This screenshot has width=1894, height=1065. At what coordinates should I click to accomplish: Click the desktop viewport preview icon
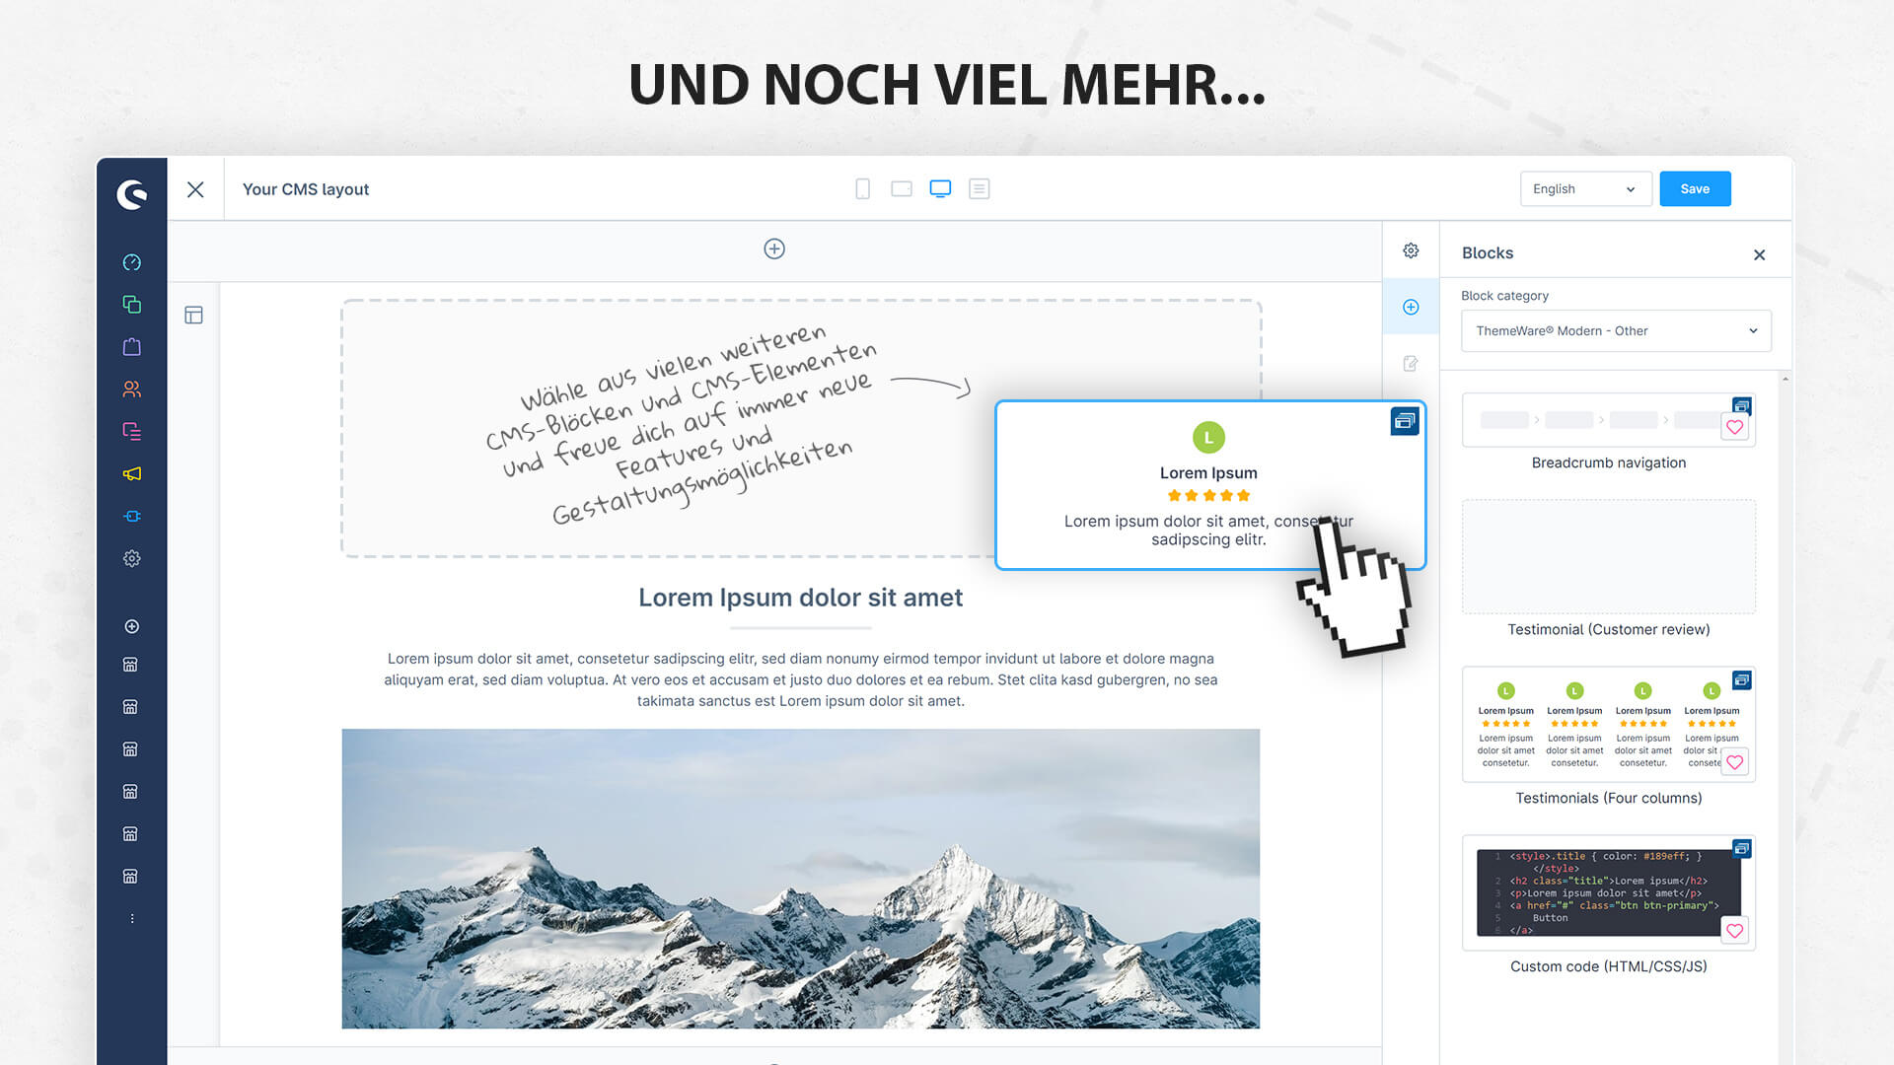coord(939,188)
